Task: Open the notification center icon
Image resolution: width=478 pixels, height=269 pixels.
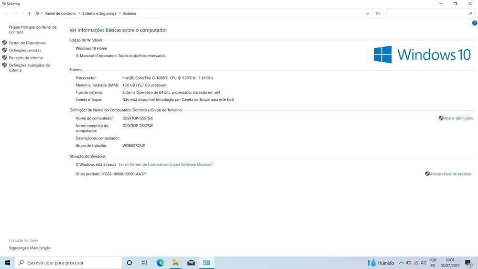Action: coord(468,263)
